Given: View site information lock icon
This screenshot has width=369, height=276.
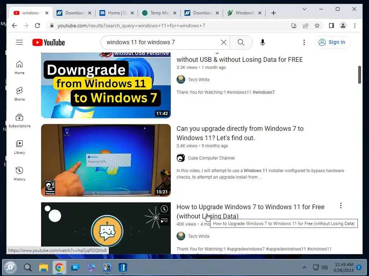Looking at the screenshot, I should tap(52, 26).
